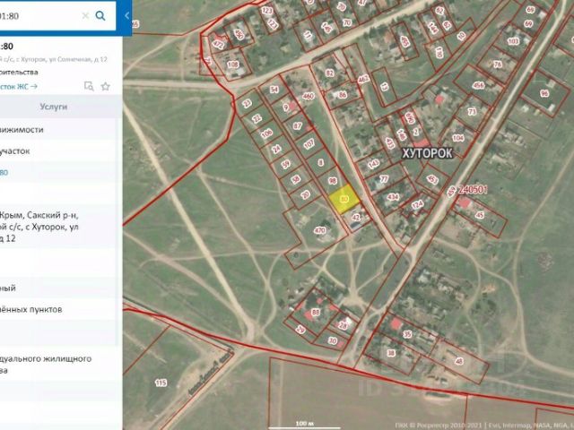Select parcel 87 on the map

tap(298, 126)
